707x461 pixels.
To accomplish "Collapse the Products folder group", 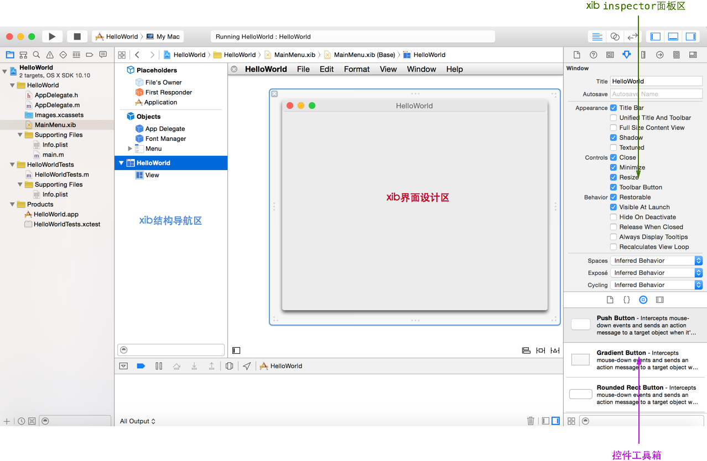I will pyautogui.click(x=12, y=204).
